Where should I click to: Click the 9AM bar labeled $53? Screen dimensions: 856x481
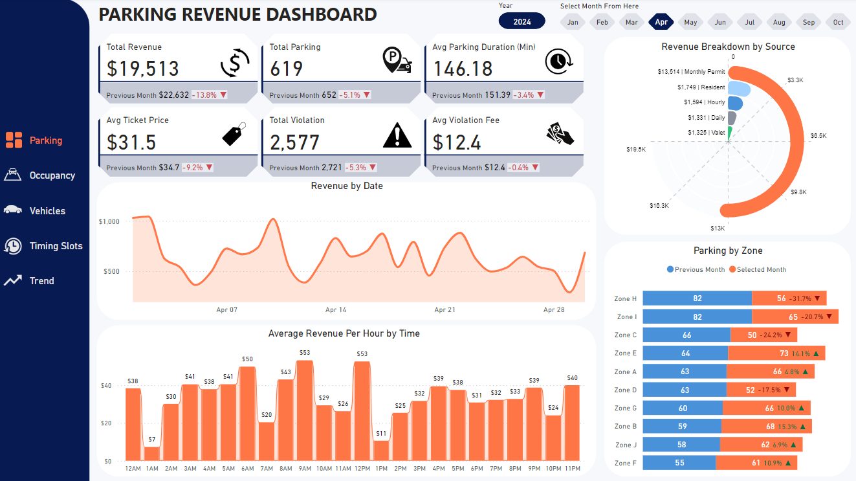[x=304, y=411]
